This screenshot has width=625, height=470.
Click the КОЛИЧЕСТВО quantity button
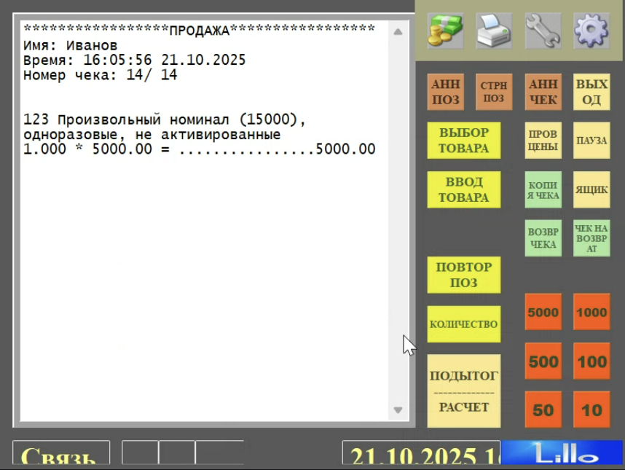[463, 324]
